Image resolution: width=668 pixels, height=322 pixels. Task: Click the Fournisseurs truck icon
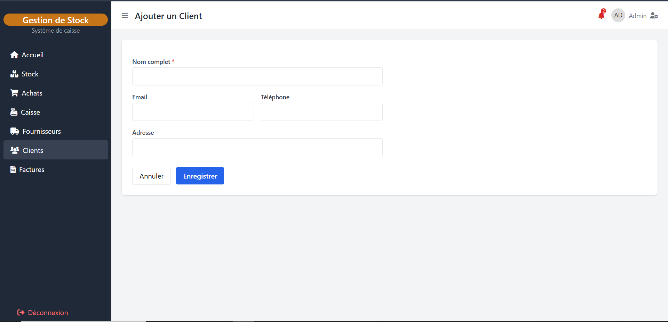(15, 131)
